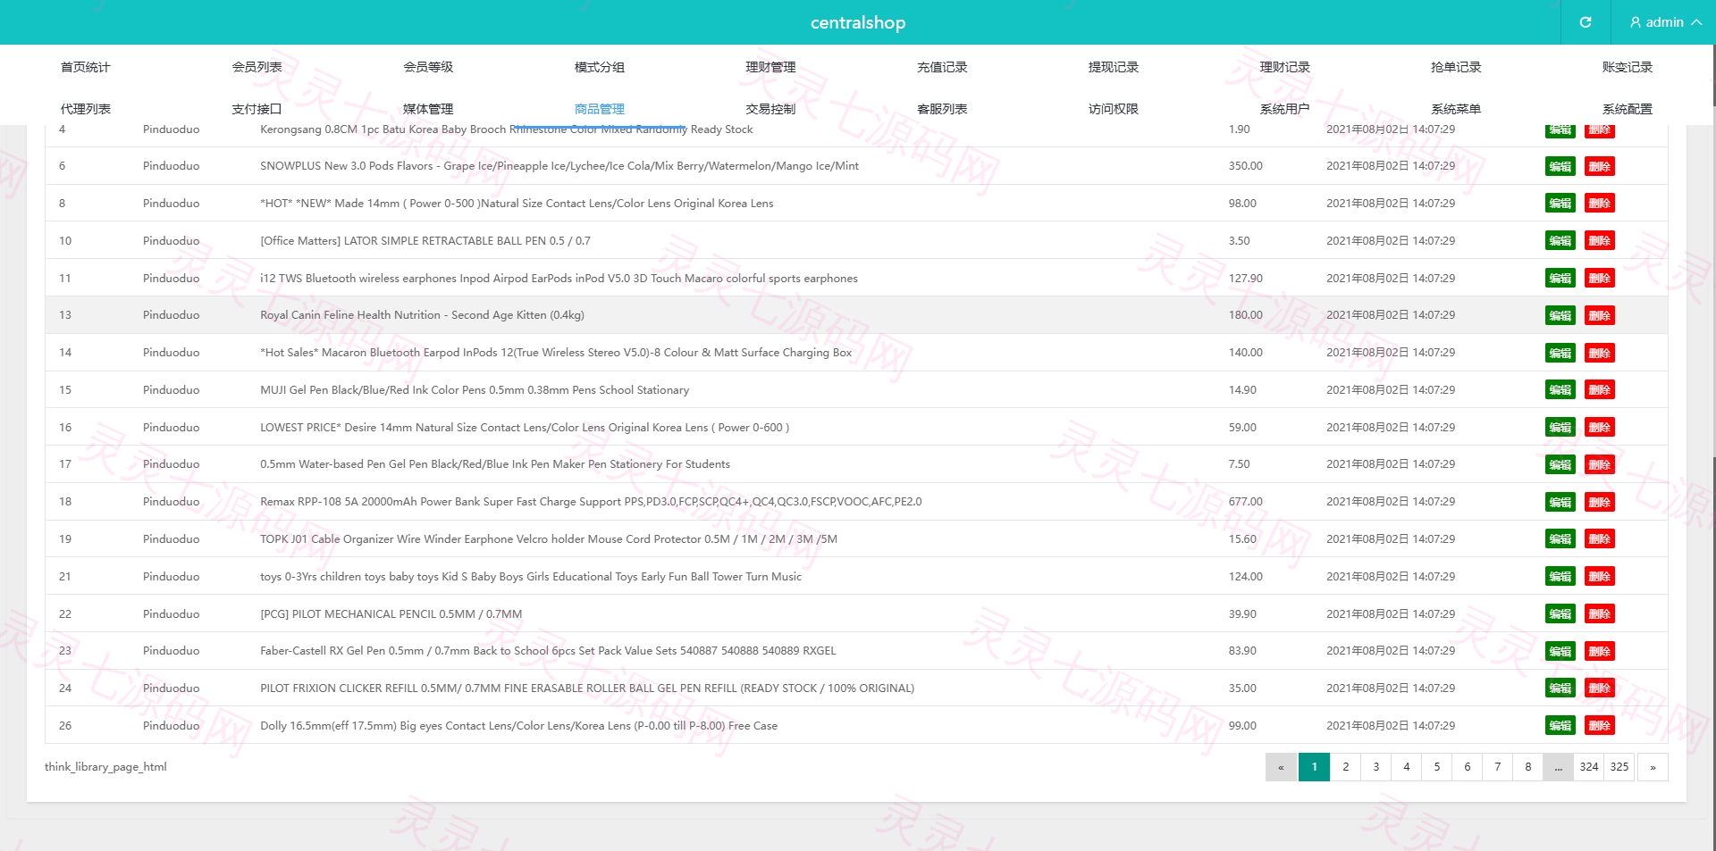This screenshot has height=851, width=1716.
Task: Navigate to 交易控制 section
Action: (770, 109)
